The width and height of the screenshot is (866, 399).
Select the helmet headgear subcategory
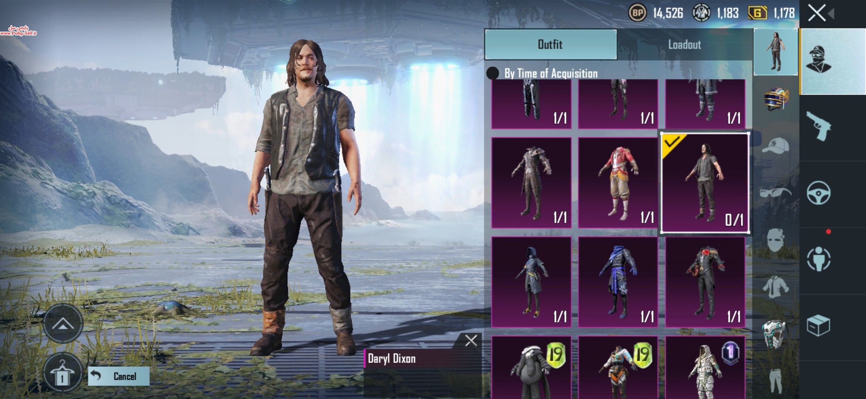(776, 99)
